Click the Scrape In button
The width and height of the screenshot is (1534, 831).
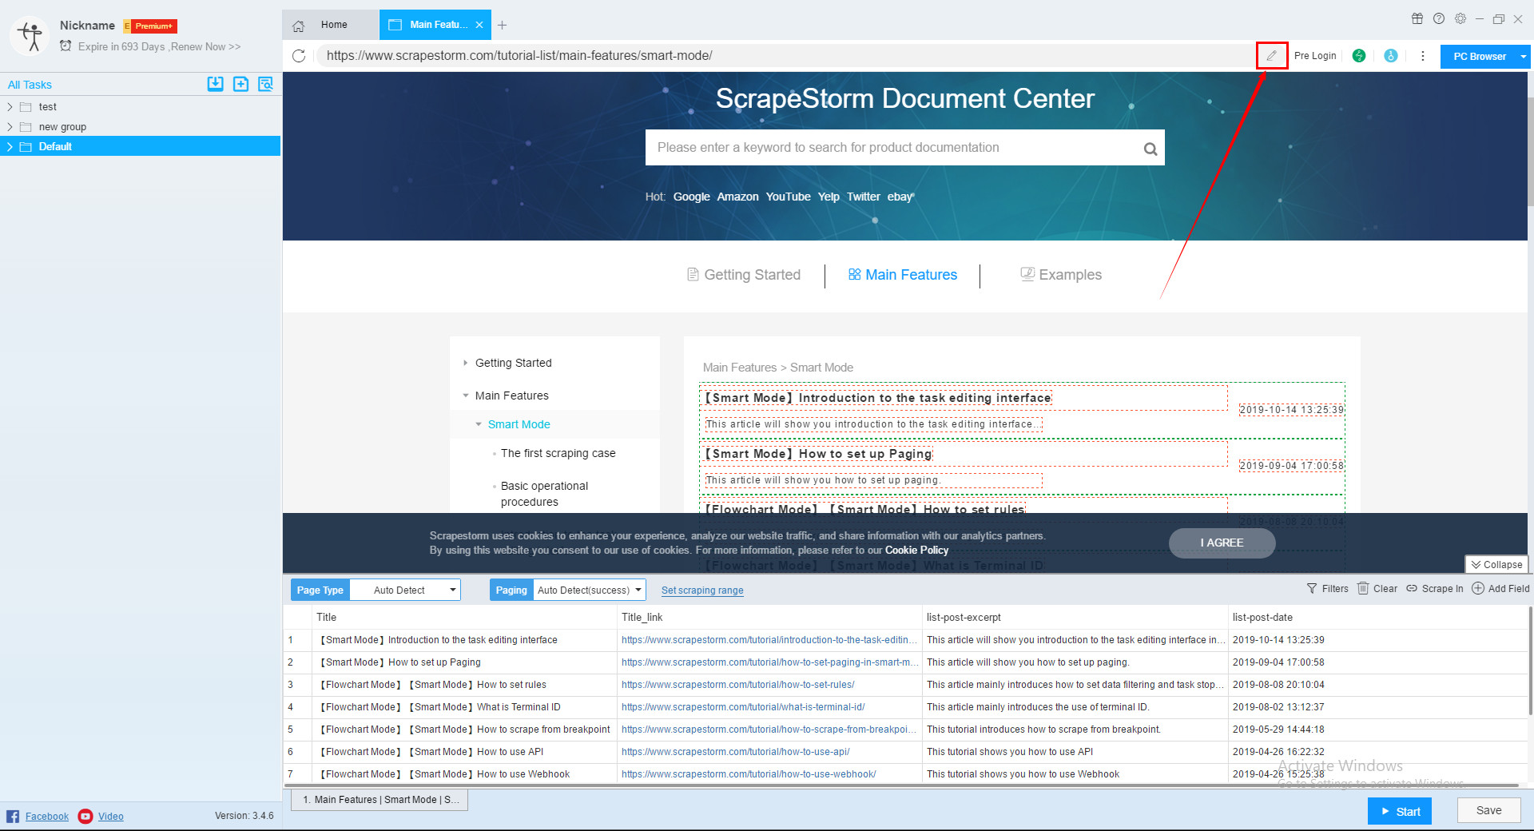point(1435,589)
